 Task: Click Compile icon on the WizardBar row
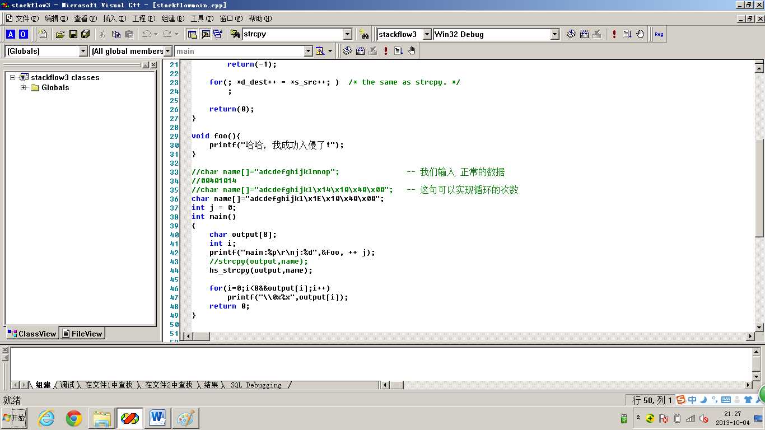(x=347, y=51)
